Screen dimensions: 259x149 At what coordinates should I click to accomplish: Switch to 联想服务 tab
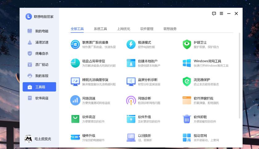click(x=170, y=29)
